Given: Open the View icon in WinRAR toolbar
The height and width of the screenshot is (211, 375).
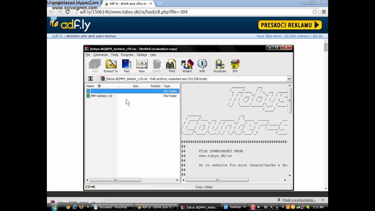Looking at the screenshot, I should [x=142, y=66].
